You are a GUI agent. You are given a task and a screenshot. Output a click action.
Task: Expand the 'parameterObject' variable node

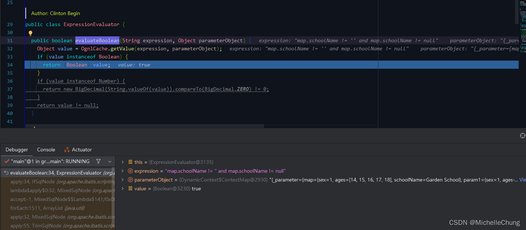point(123,180)
